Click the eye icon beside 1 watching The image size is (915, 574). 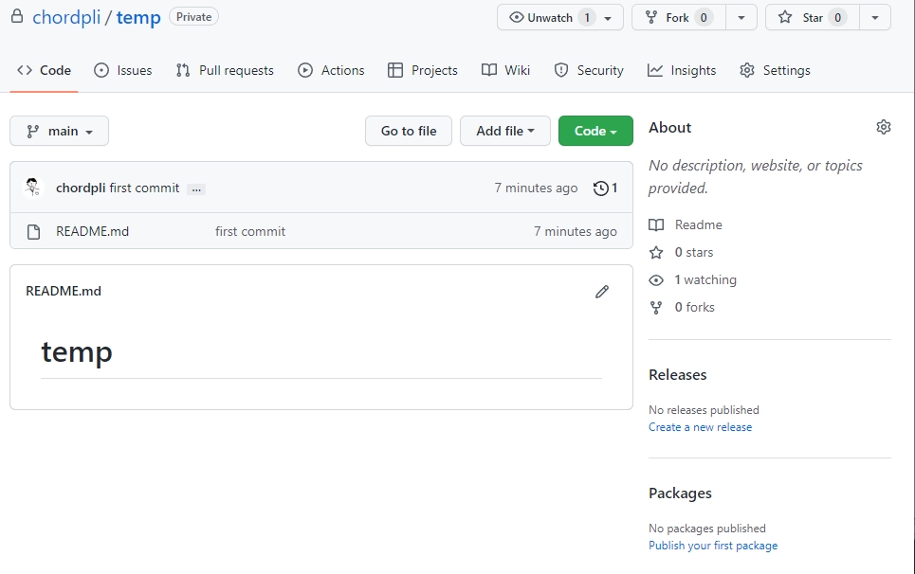pyautogui.click(x=656, y=280)
